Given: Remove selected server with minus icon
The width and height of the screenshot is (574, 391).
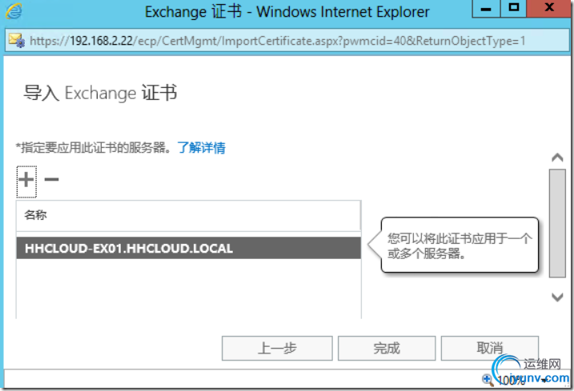Looking at the screenshot, I should [x=51, y=179].
